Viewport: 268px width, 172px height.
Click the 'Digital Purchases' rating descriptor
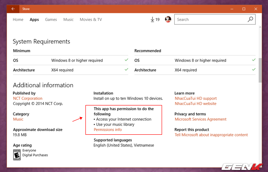pos(35,155)
